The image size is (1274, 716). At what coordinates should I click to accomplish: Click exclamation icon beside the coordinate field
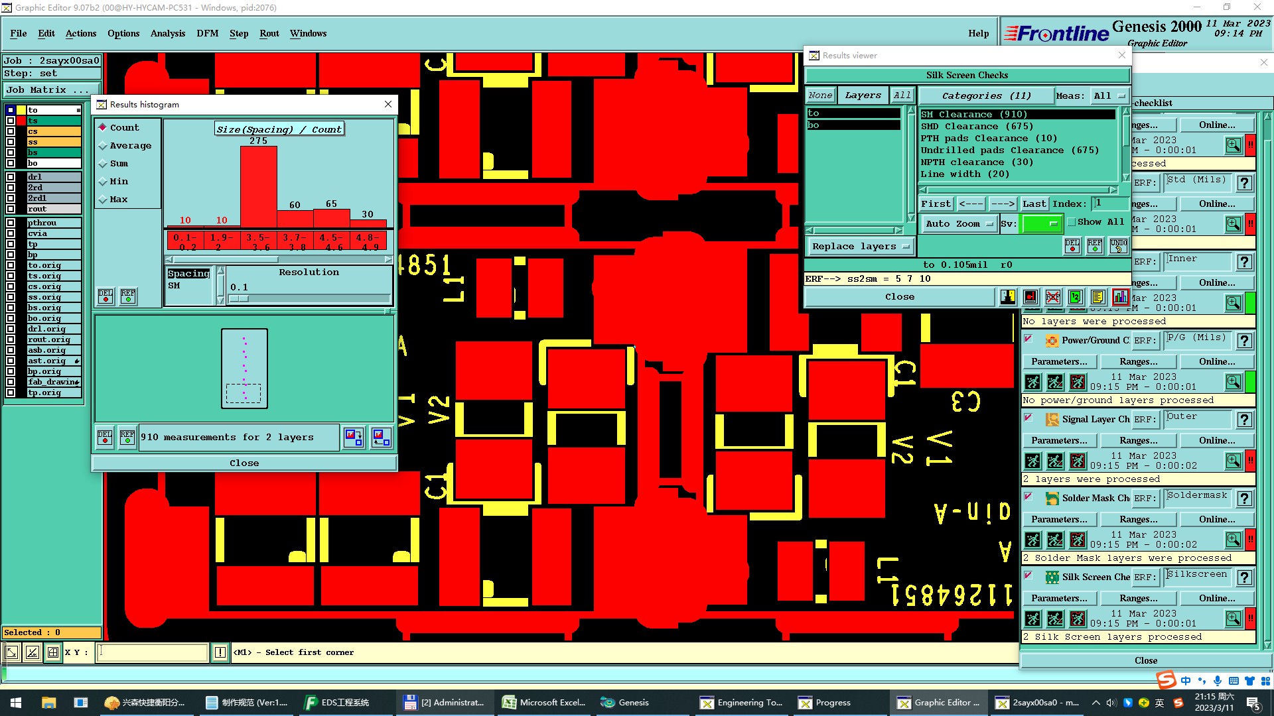click(x=220, y=652)
